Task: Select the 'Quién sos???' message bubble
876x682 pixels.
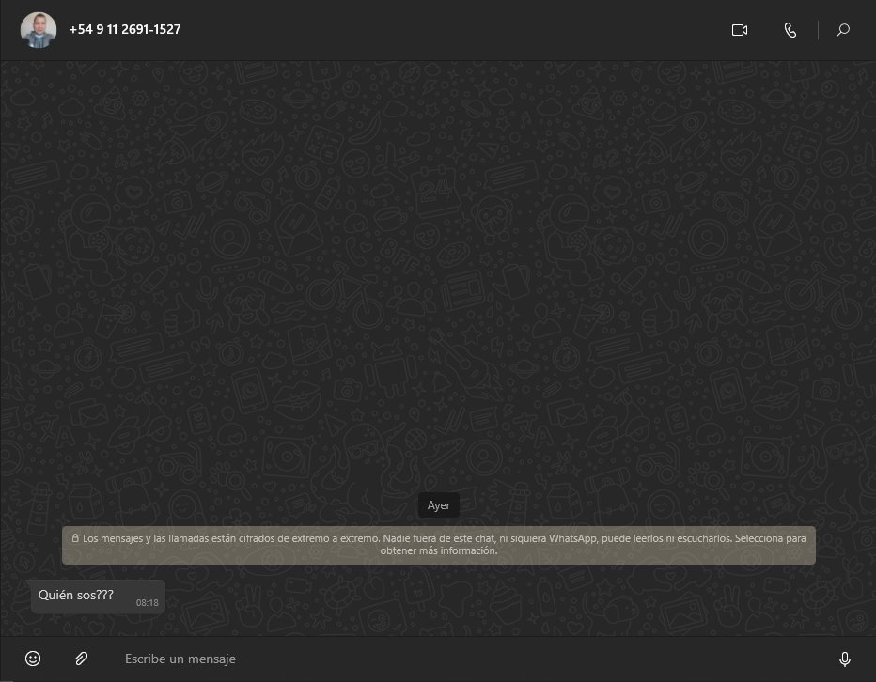Action: [x=98, y=597]
